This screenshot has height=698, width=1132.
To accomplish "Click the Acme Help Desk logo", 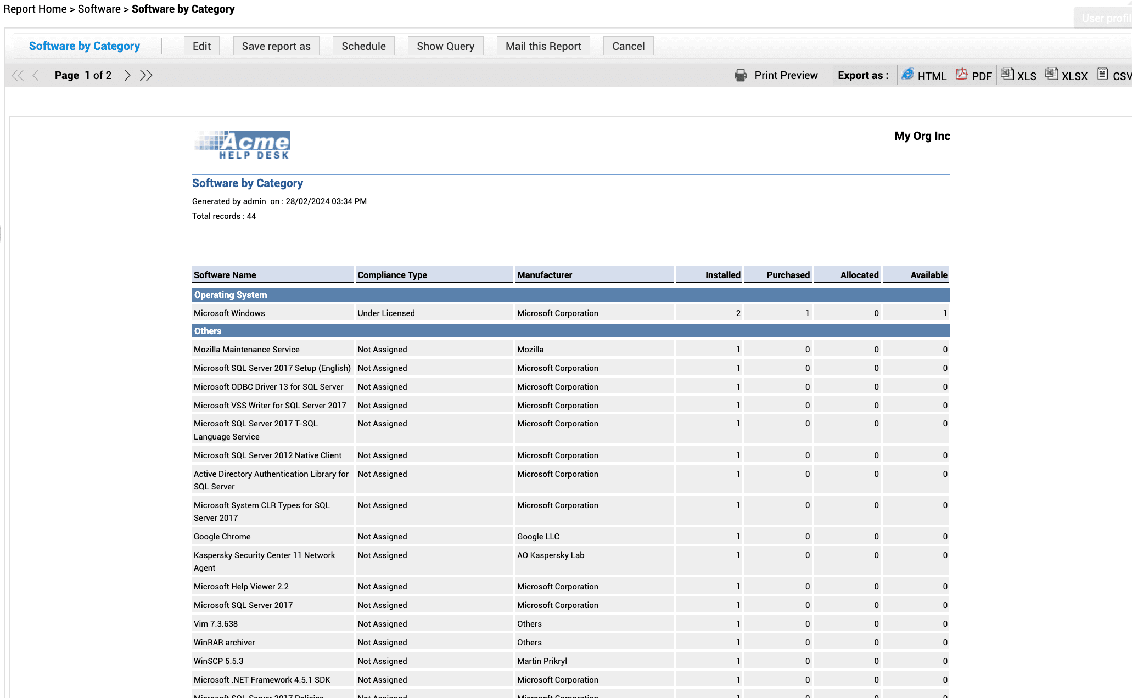I will pyautogui.click(x=242, y=145).
